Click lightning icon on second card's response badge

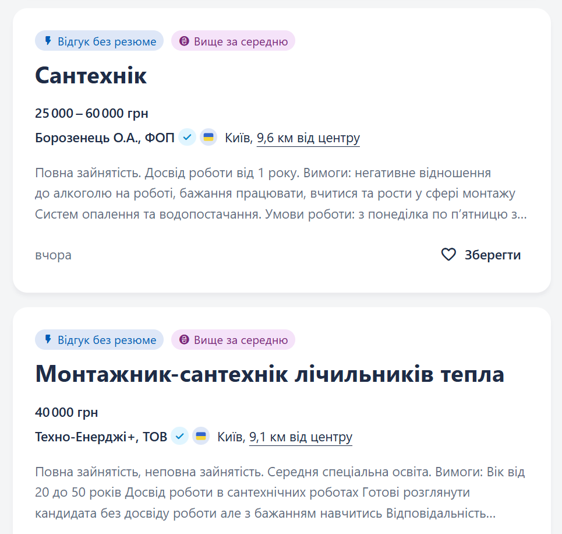48,340
